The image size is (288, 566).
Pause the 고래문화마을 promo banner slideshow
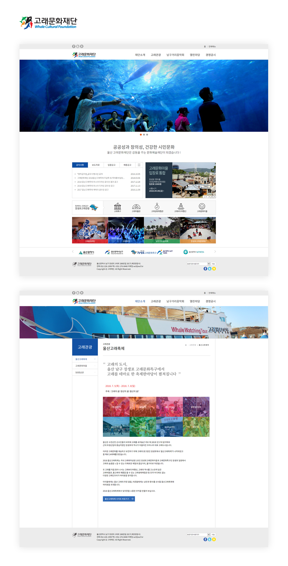tap(212, 197)
